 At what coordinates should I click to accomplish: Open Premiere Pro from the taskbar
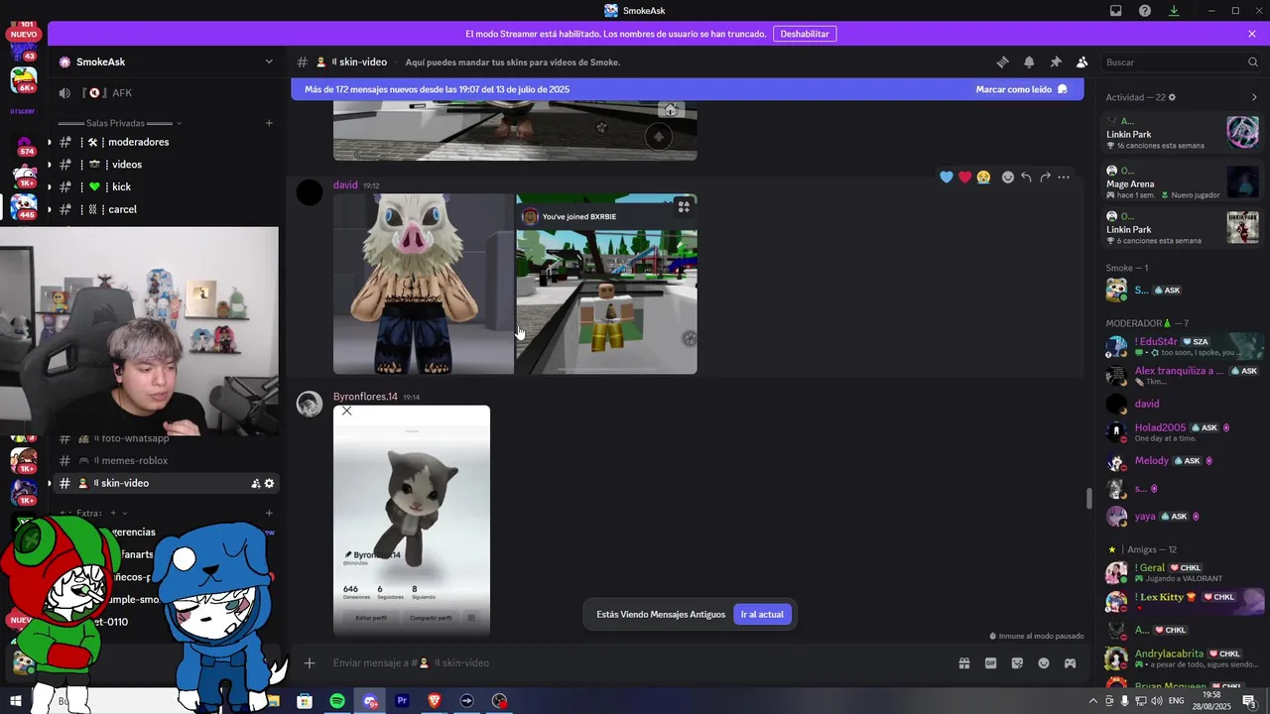point(402,701)
